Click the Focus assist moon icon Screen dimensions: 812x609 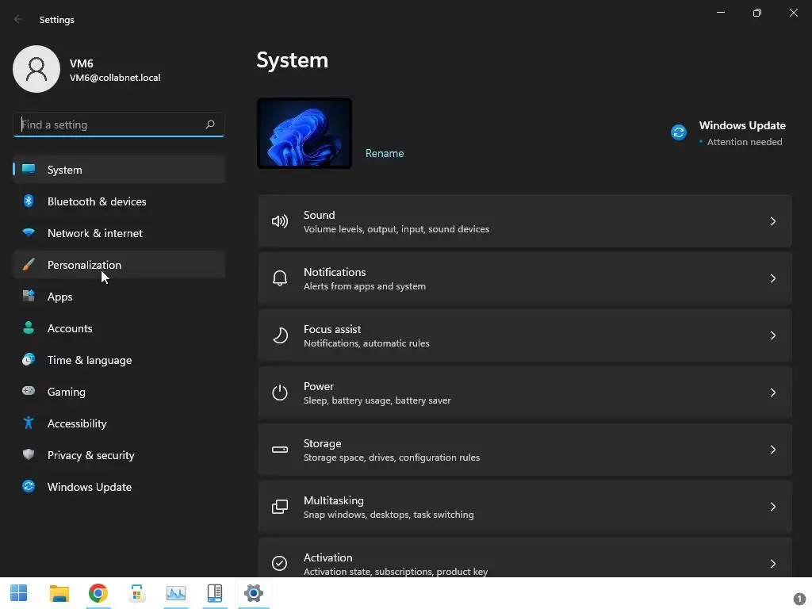(280, 335)
